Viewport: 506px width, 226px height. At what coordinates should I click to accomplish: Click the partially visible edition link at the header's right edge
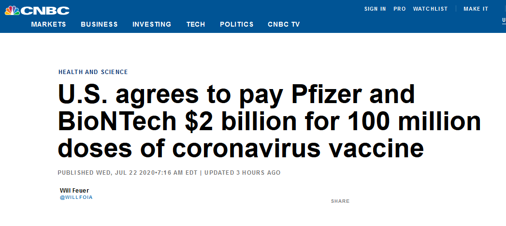[x=504, y=20]
